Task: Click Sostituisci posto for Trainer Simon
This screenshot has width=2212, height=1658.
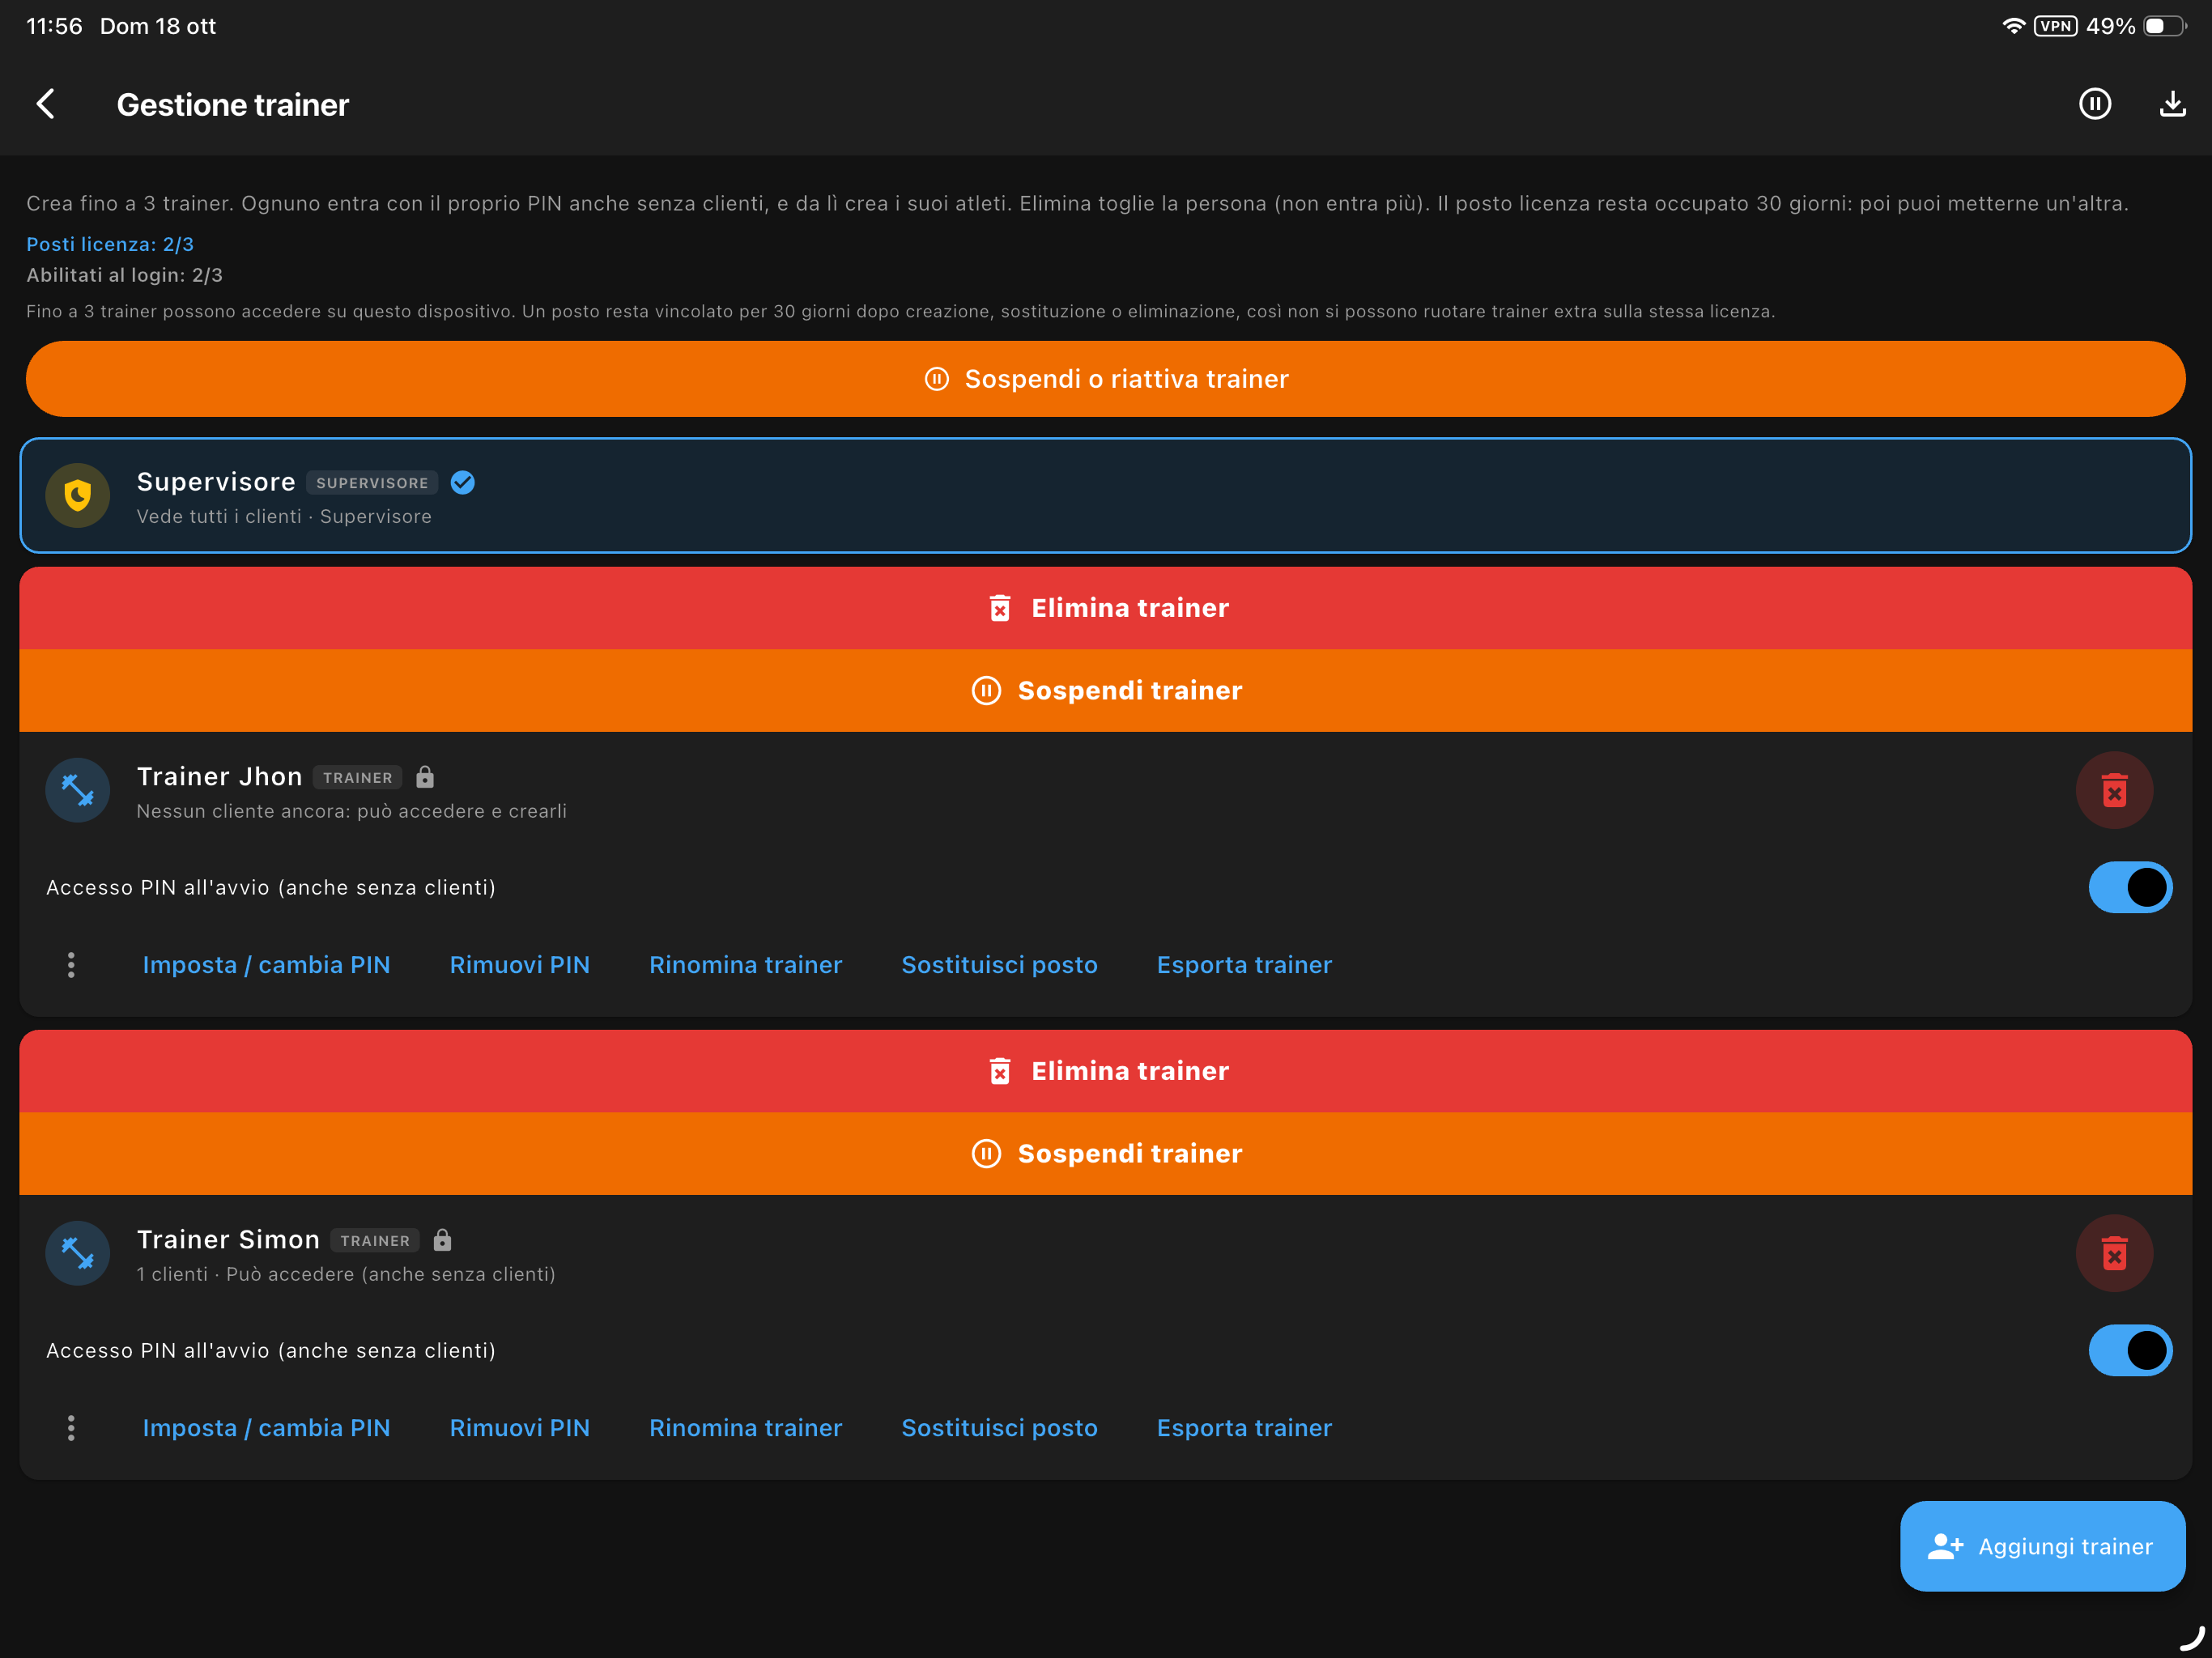Action: [x=1000, y=1428]
